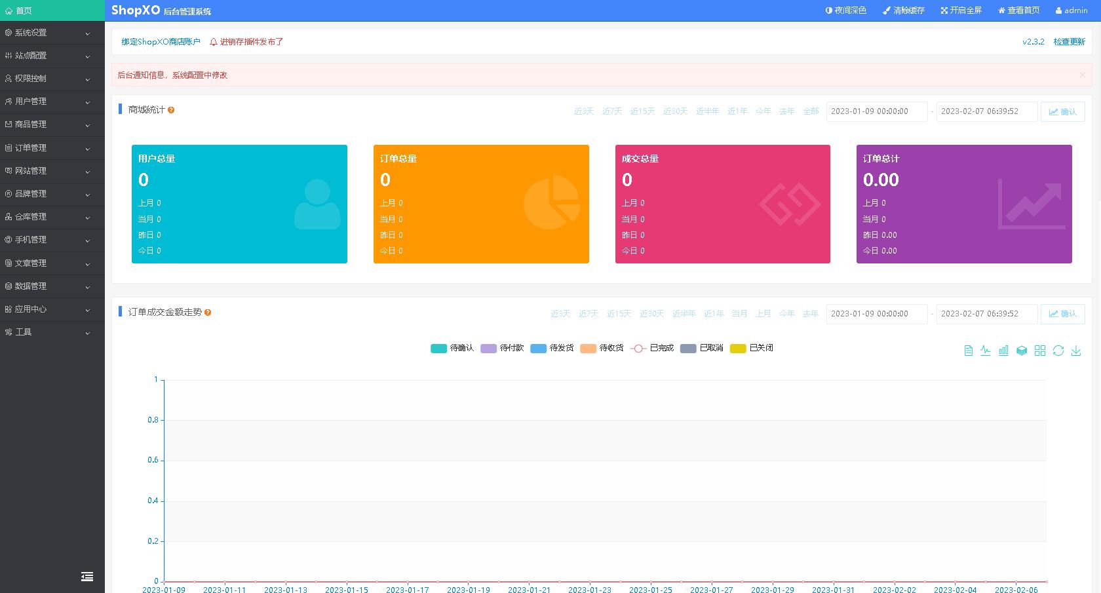1101x593 pixels.
Task: Switch chart to bar type icon
Action: tap(1003, 351)
